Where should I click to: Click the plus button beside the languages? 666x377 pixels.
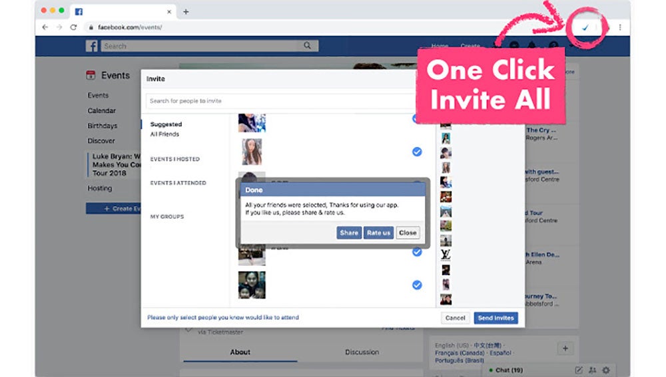pos(565,348)
